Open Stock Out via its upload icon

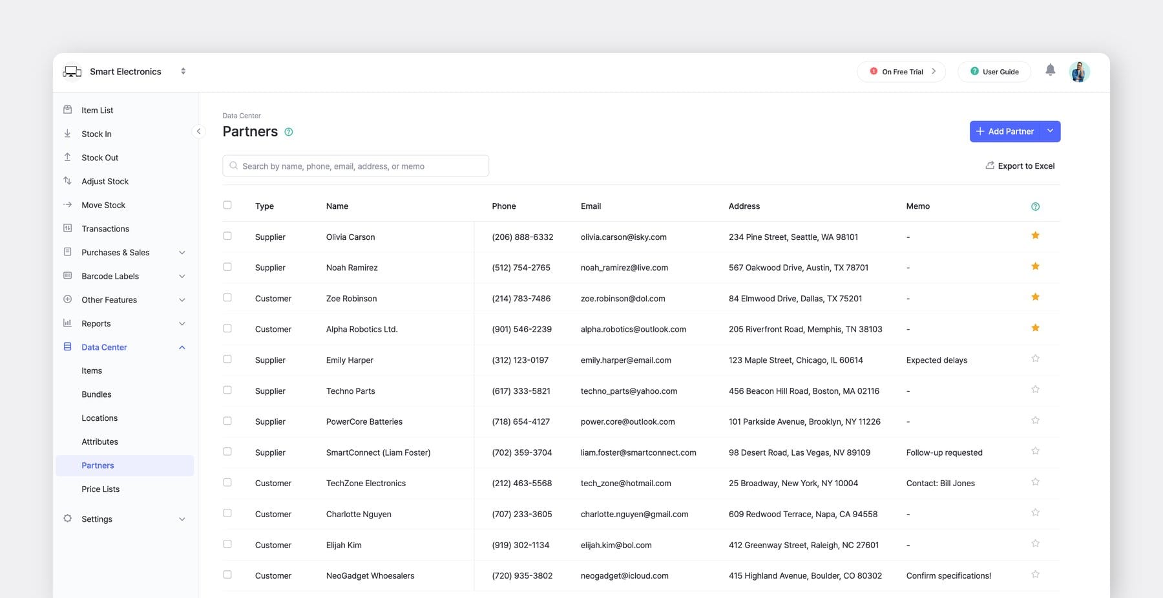coord(67,157)
